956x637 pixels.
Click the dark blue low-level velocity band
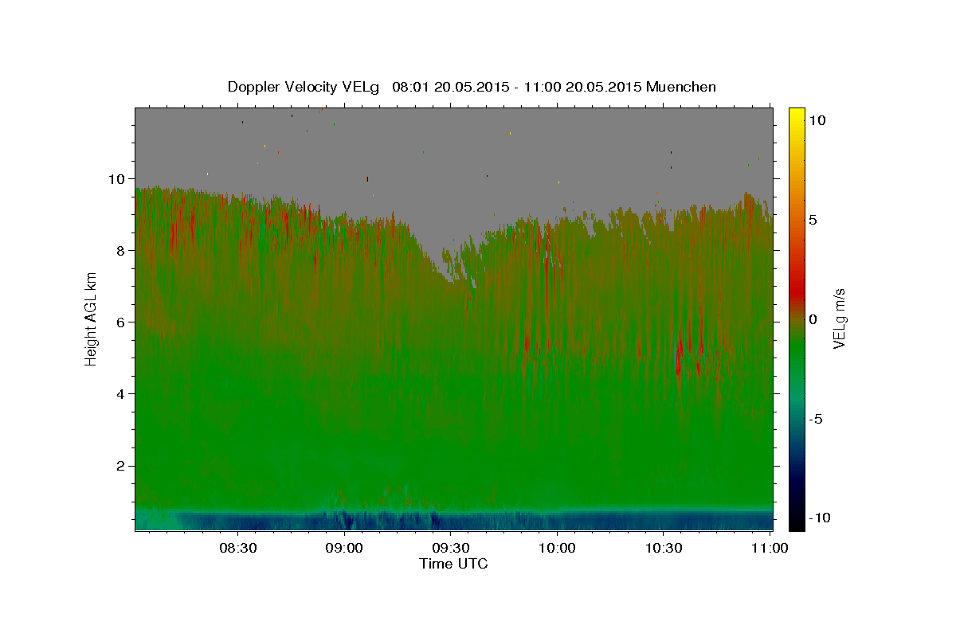coord(454,522)
